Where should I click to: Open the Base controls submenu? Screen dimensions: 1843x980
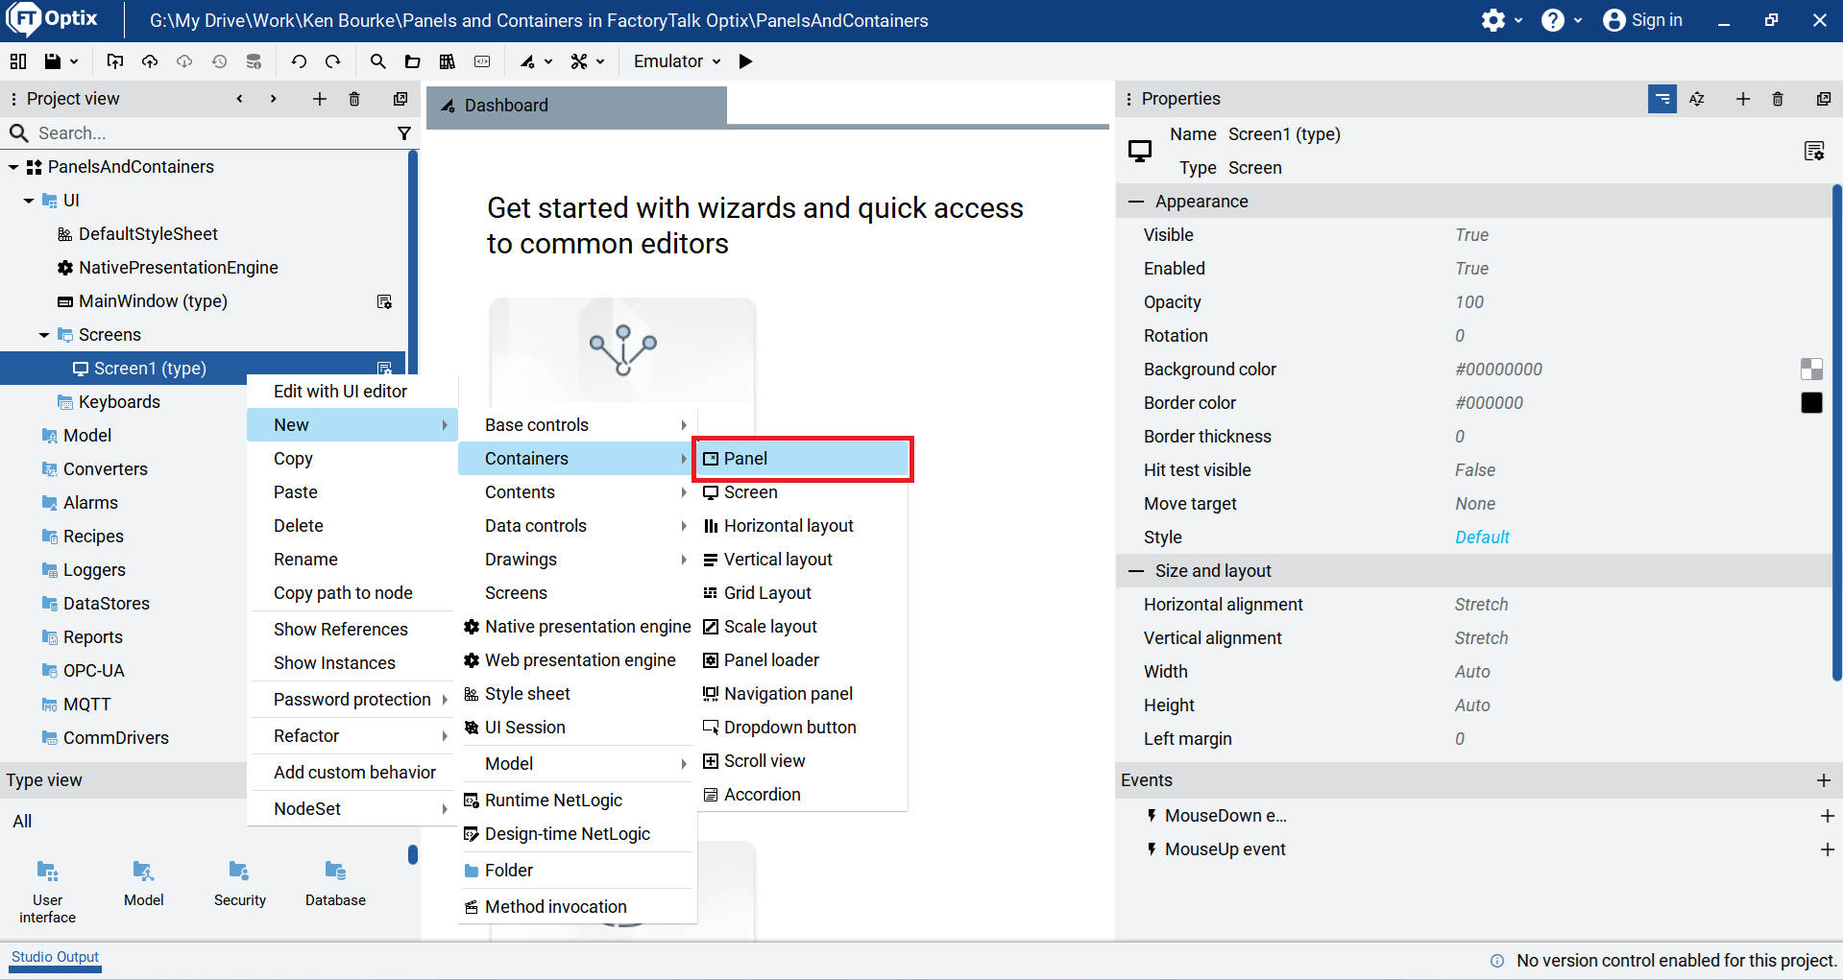(x=577, y=425)
